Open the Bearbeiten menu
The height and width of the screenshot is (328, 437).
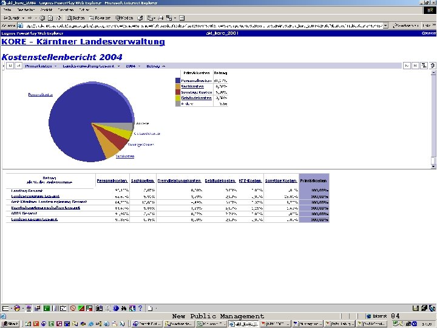point(26,10)
